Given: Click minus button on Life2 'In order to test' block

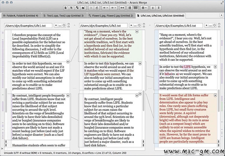Looking at the screenshot, I should [x=140, y=63].
